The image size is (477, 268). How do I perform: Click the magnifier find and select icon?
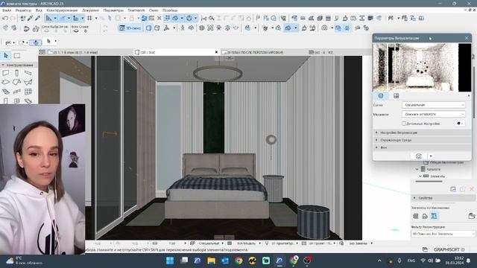(x=212, y=18)
